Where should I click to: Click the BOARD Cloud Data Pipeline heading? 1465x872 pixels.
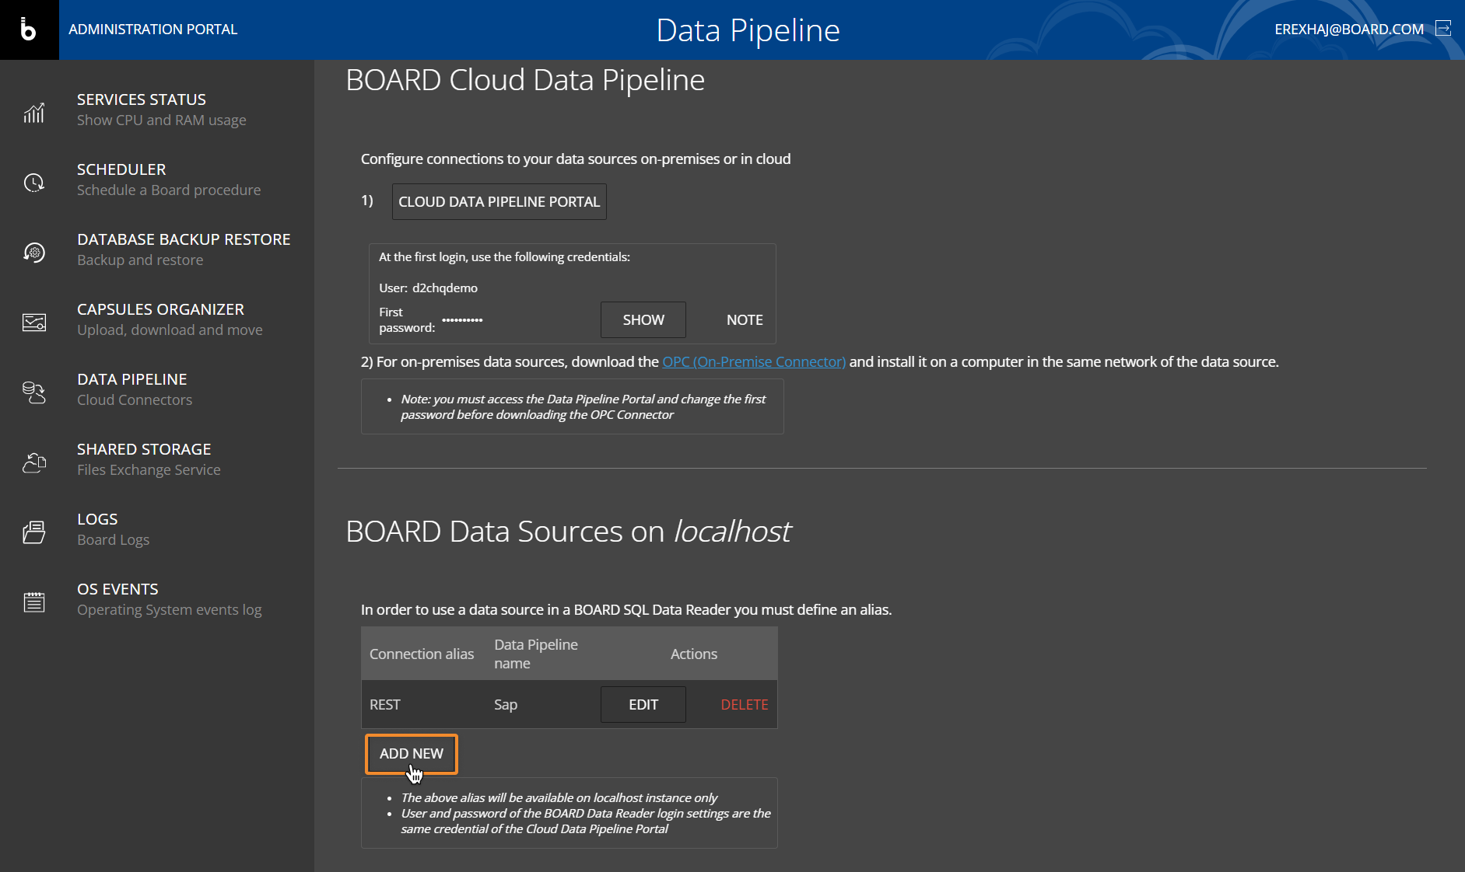point(525,81)
